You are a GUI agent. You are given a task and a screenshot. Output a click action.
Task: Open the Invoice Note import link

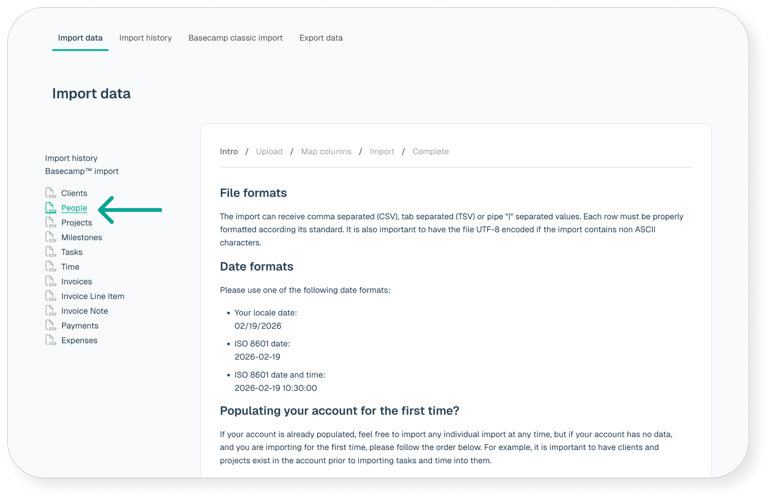(x=84, y=311)
